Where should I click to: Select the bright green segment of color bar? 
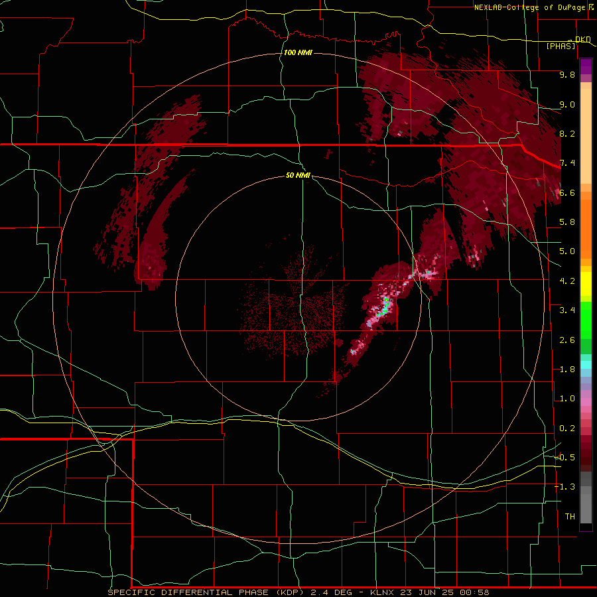(586, 320)
